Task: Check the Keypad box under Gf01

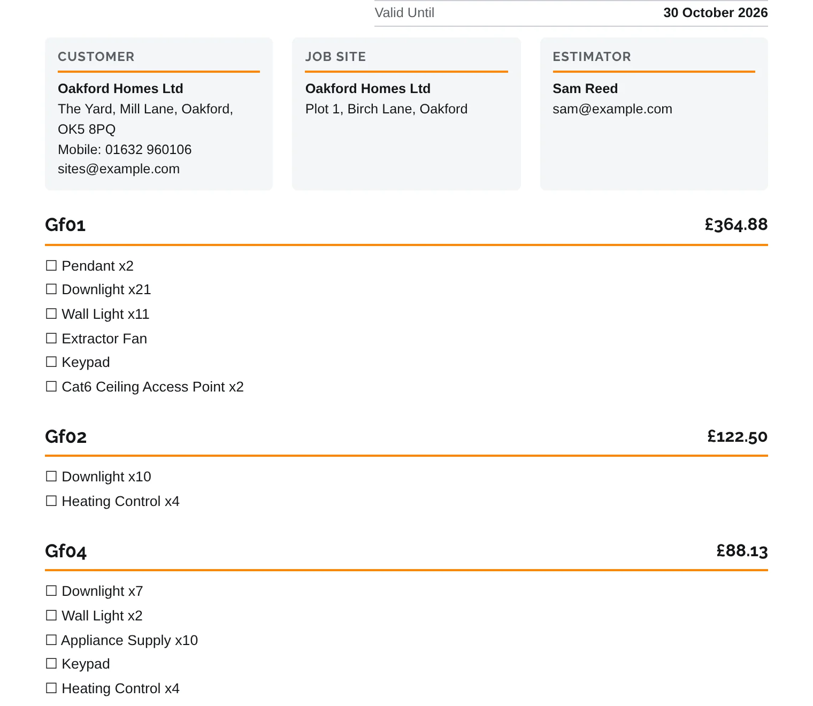Action: click(x=51, y=362)
